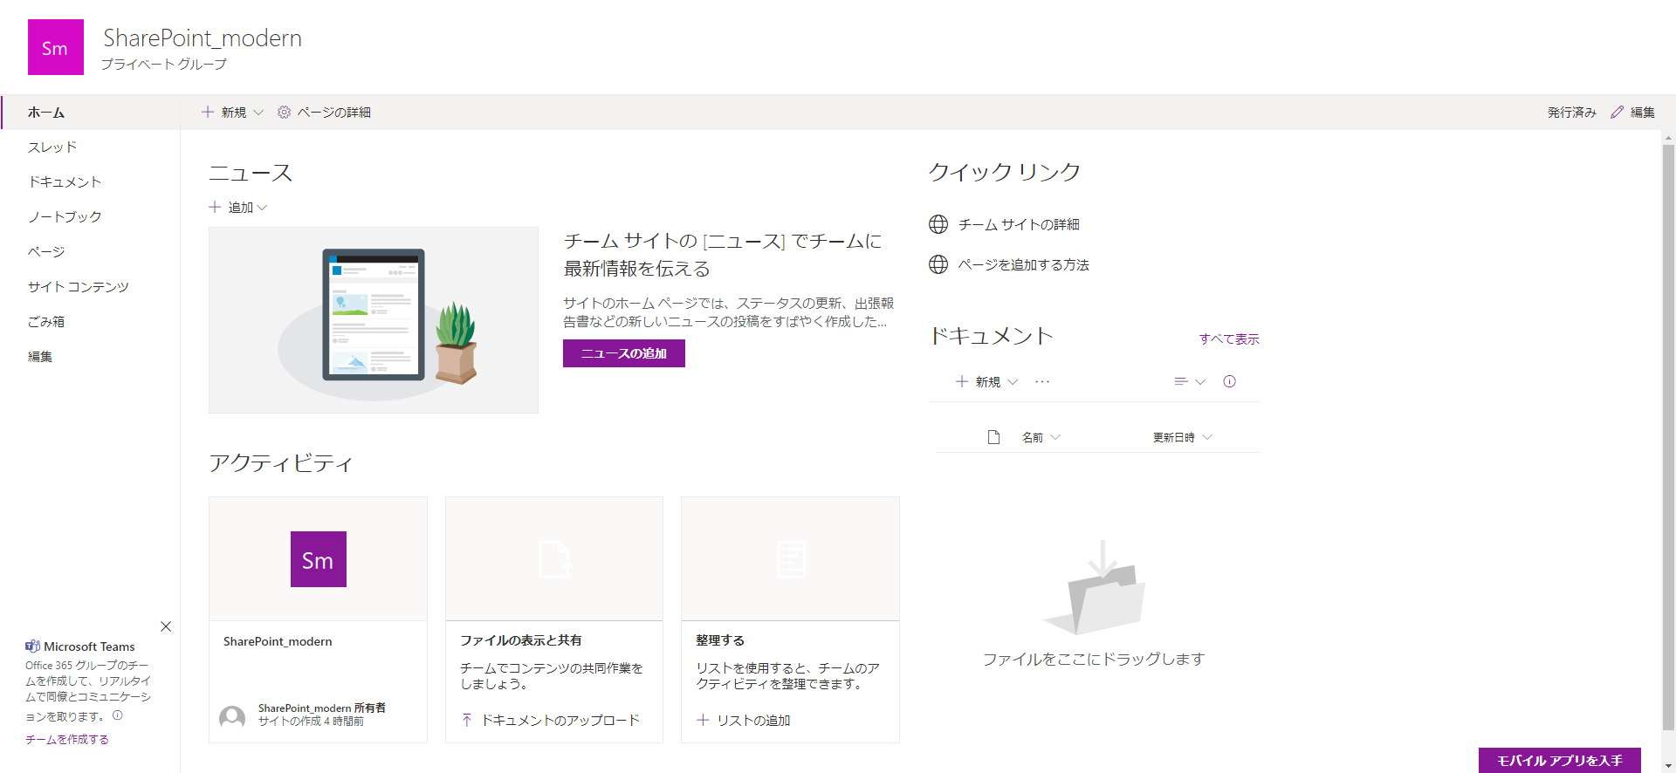Click the upload arrow icon for ドキュメントのアップロード
Screen dimensions: 1676x773
click(x=467, y=720)
